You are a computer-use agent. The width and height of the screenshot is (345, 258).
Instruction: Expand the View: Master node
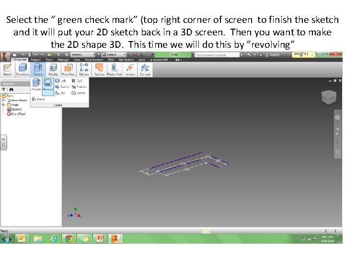(x=3, y=100)
